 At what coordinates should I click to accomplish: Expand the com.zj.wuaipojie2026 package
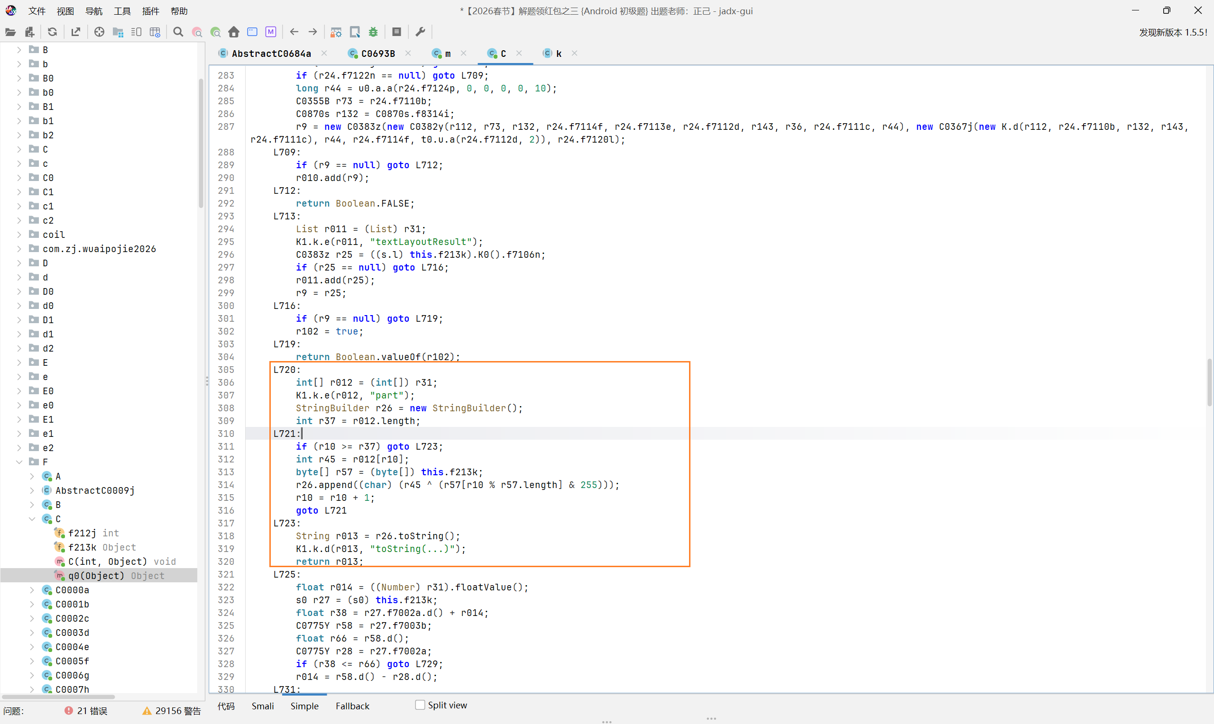tap(19, 249)
